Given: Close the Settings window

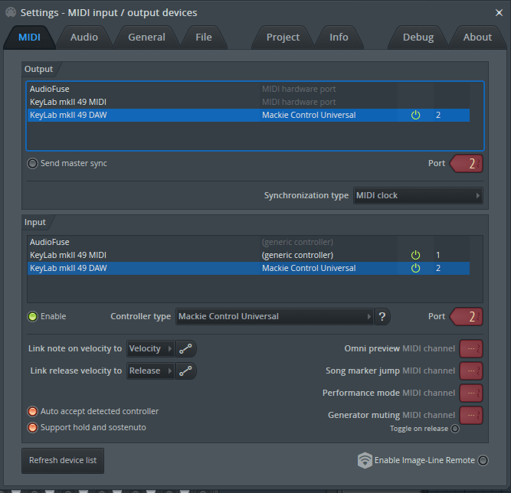Looking at the screenshot, I should (499, 13).
